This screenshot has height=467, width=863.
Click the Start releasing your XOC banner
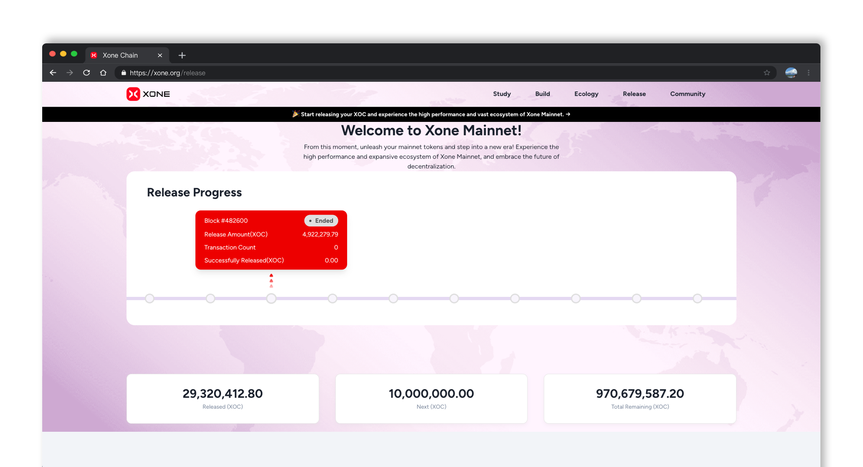431,115
